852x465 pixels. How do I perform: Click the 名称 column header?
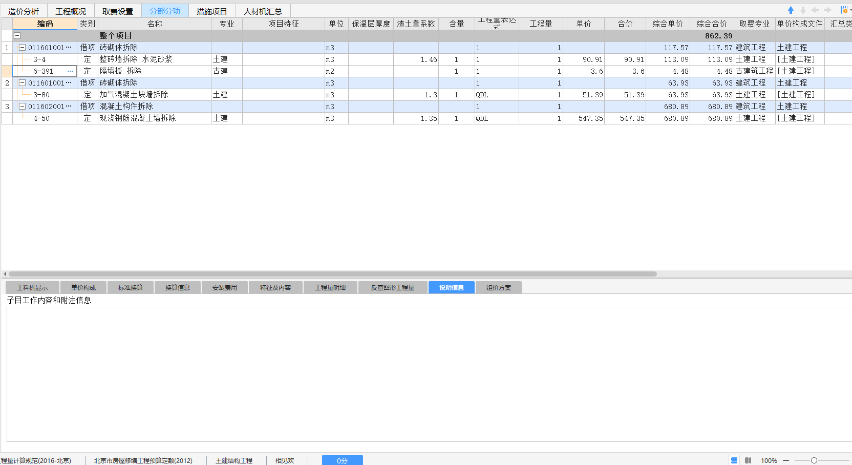(155, 24)
